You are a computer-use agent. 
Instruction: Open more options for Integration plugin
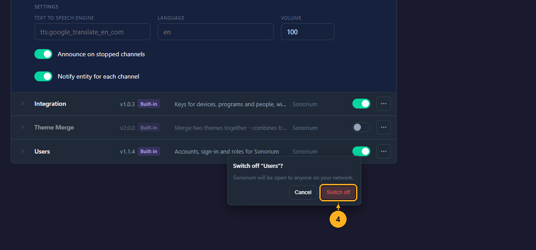pos(384,104)
